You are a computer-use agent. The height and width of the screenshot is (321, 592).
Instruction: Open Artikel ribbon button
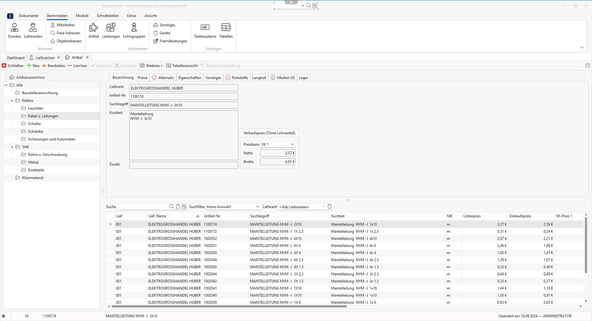(x=93, y=30)
